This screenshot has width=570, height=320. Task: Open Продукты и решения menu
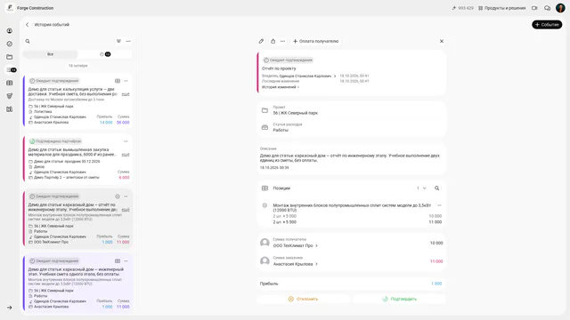click(x=502, y=8)
